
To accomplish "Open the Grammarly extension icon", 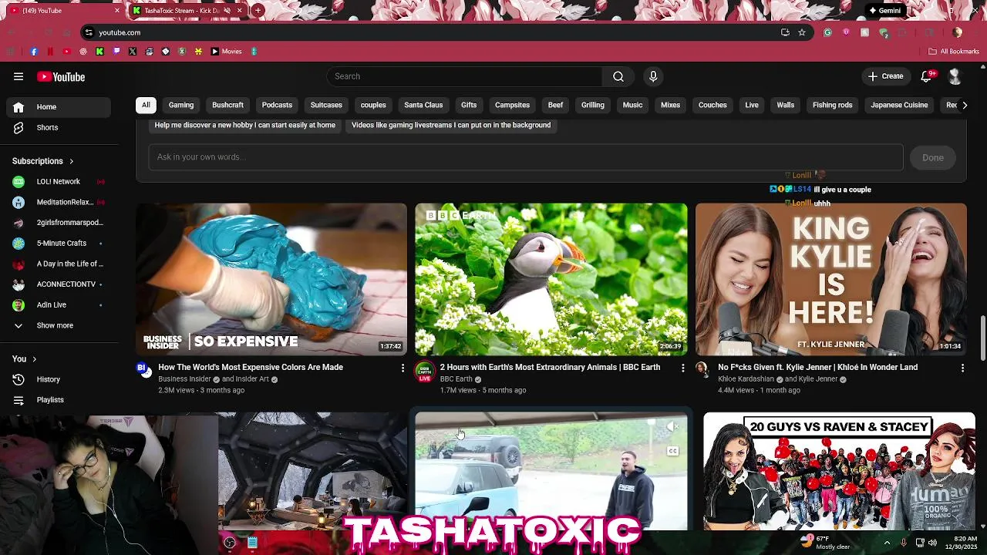I will 827,32.
